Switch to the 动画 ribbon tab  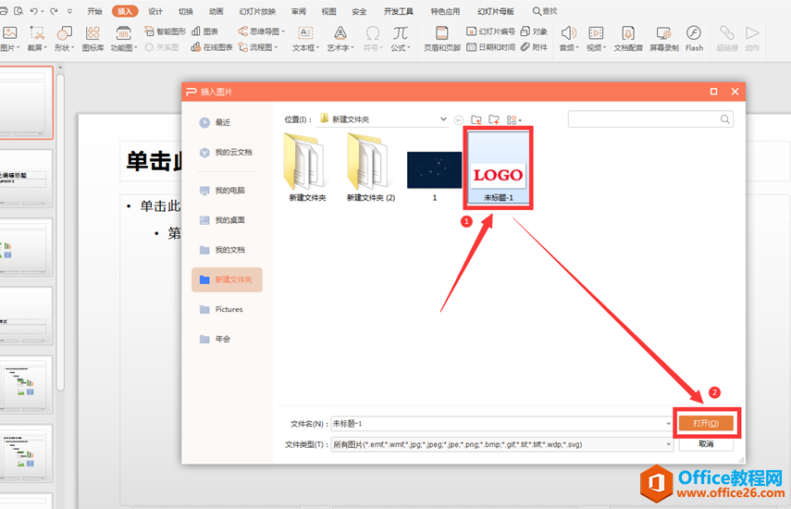216,11
